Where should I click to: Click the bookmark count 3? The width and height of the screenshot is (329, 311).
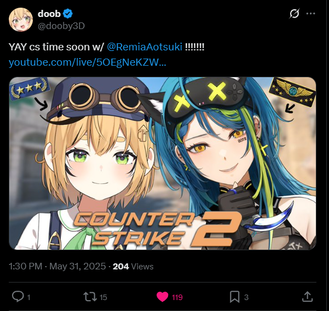tap(246, 297)
